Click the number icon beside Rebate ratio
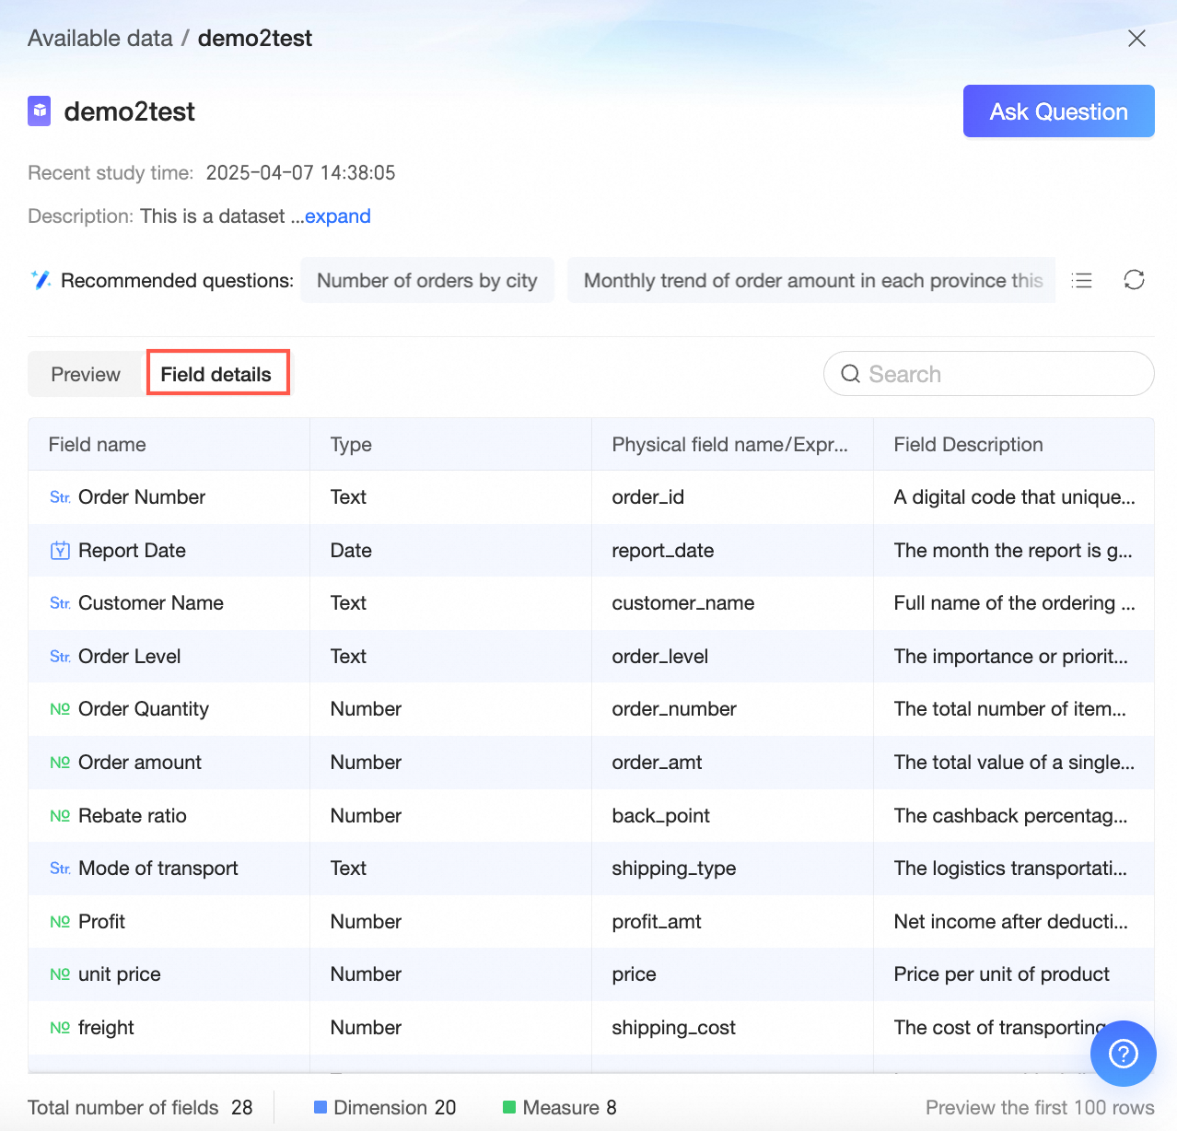The image size is (1177, 1131). [x=60, y=816]
